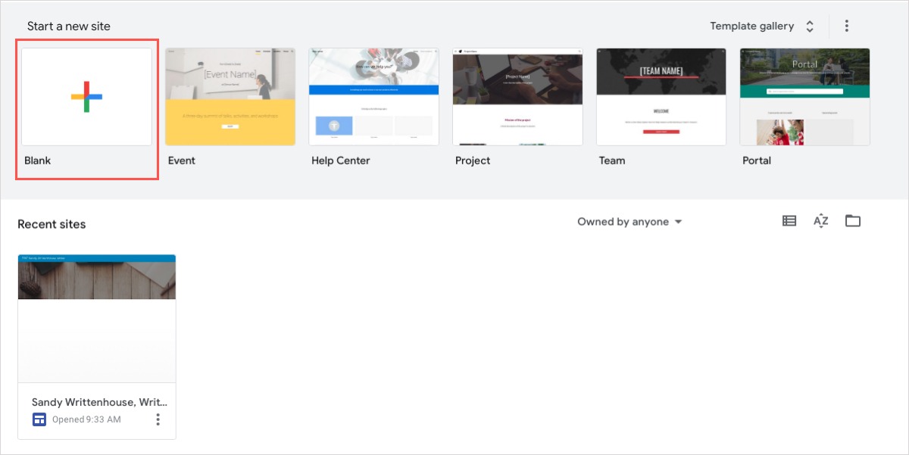Open options menu for Sandy Writtenhouse's site

(158, 419)
